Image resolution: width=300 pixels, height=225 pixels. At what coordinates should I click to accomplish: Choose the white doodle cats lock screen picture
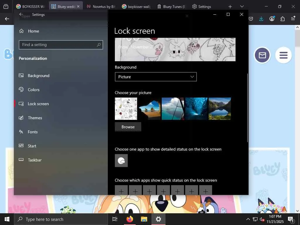(x=126, y=109)
